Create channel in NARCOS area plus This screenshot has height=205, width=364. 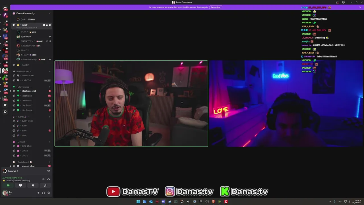[x=50, y=71]
